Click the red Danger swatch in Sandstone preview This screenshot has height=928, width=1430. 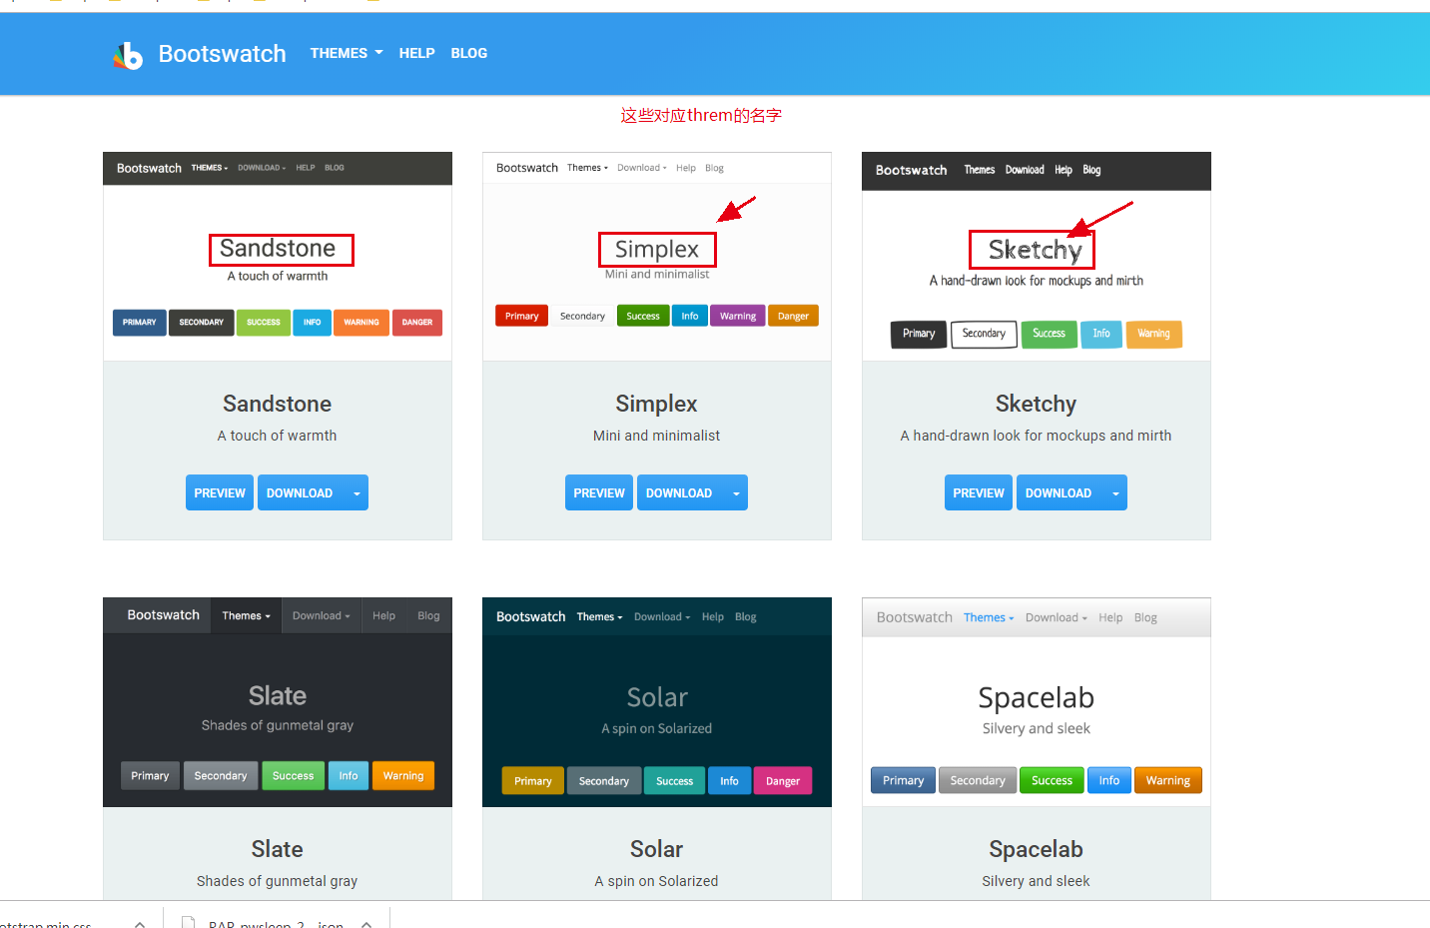click(x=416, y=322)
